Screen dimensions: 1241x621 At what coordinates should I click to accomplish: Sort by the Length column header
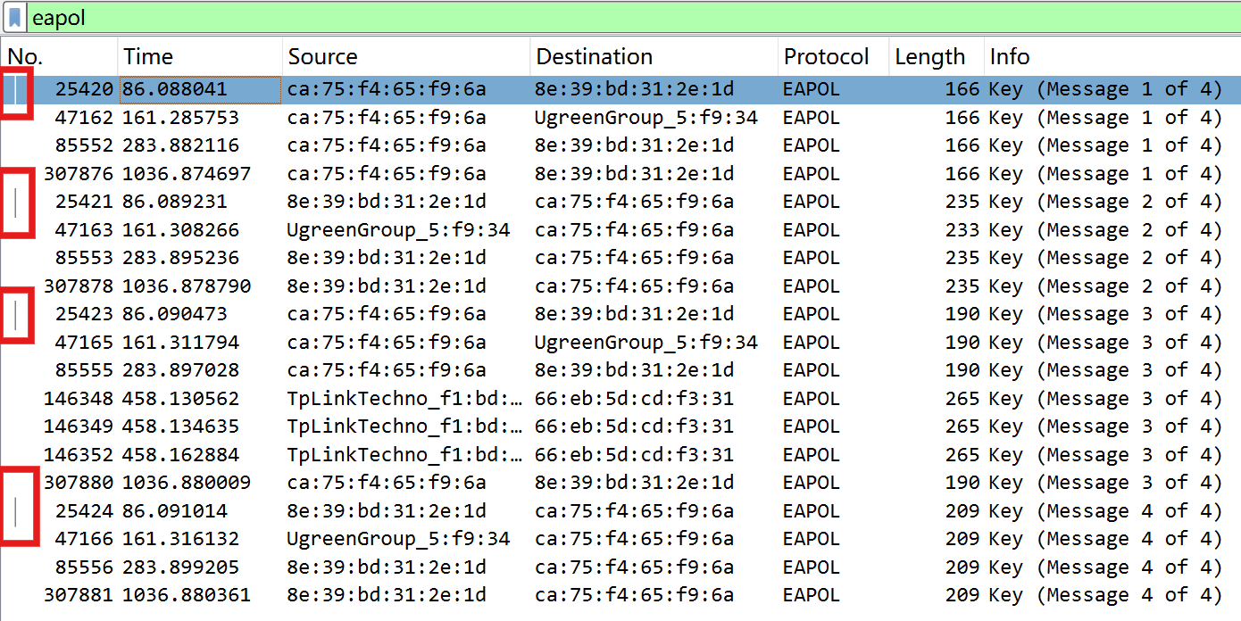pyautogui.click(x=929, y=57)
